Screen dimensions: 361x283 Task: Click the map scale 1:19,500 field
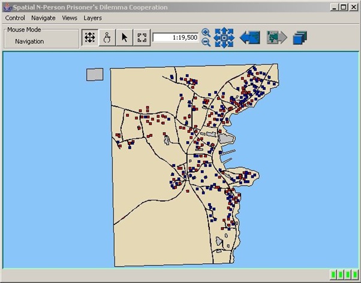176,37
